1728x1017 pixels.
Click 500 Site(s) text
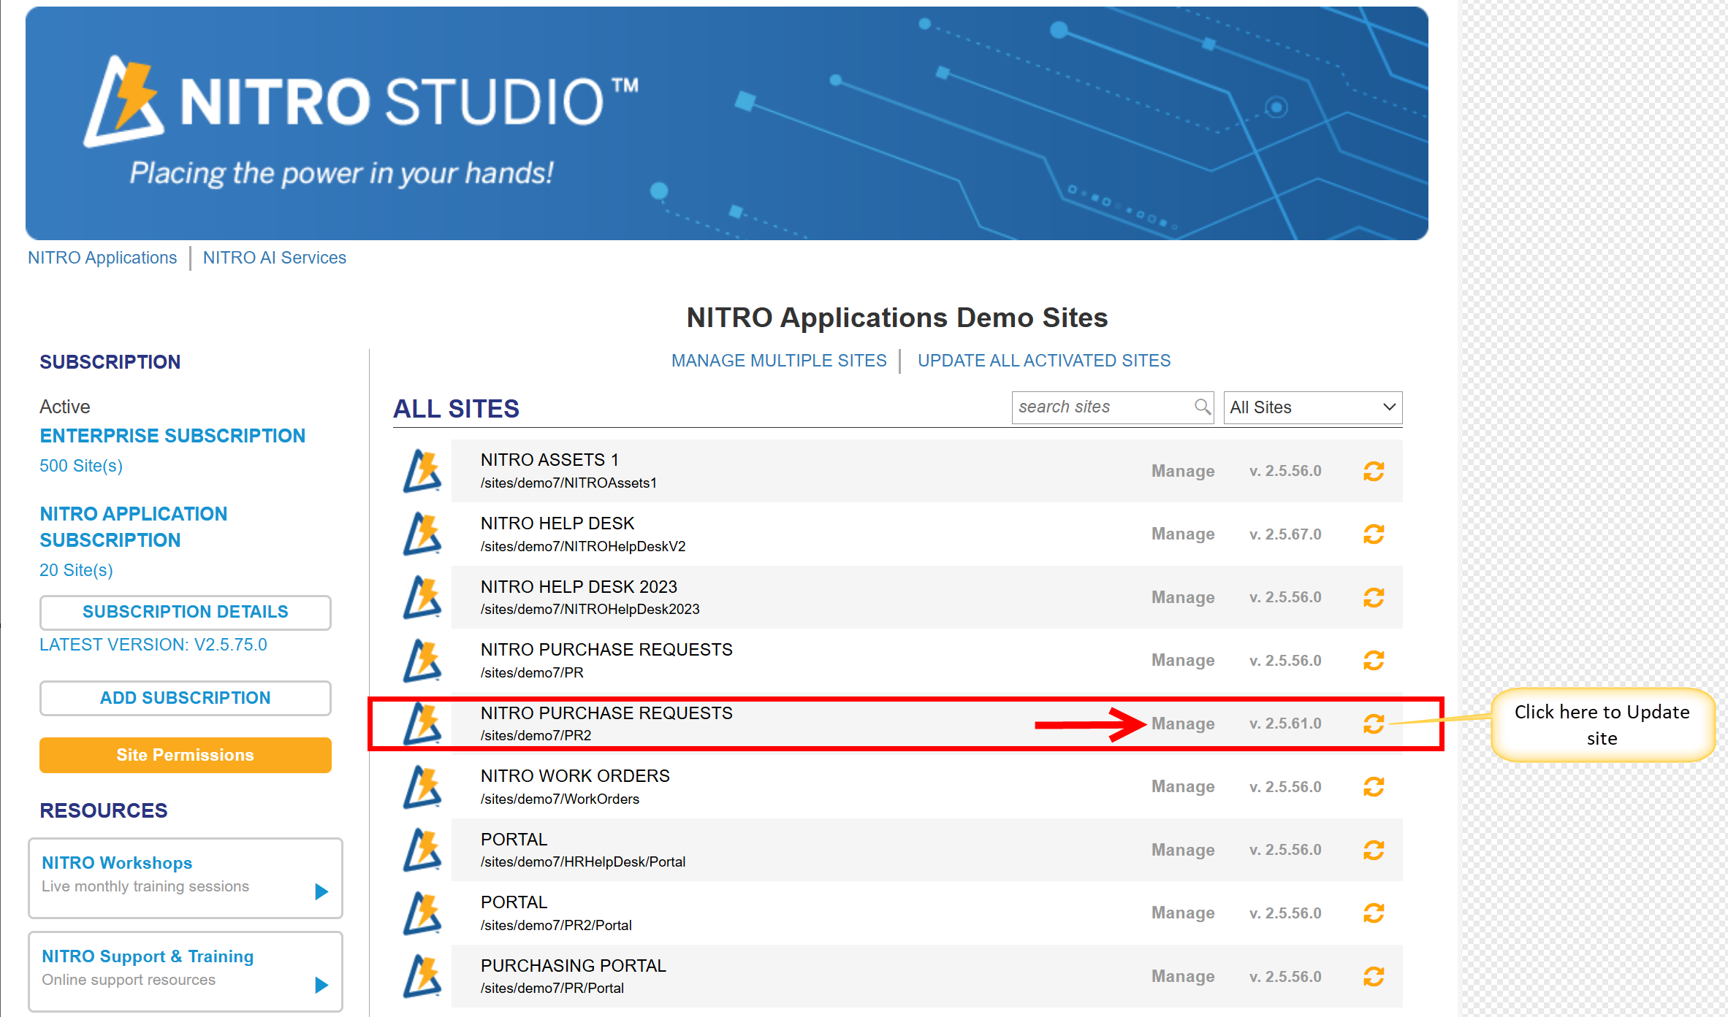pos(81,466)
